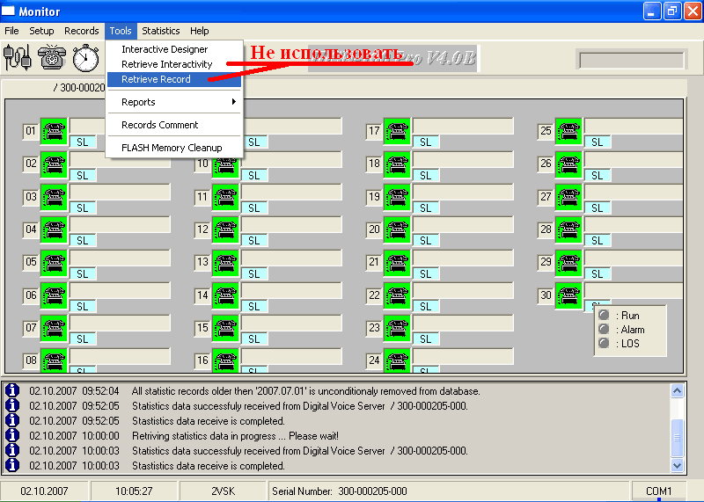The height and width of the screenshot is (502, 704).
Task: Choose Retrieve Record from Tools menu
Action: coord(156,79)
